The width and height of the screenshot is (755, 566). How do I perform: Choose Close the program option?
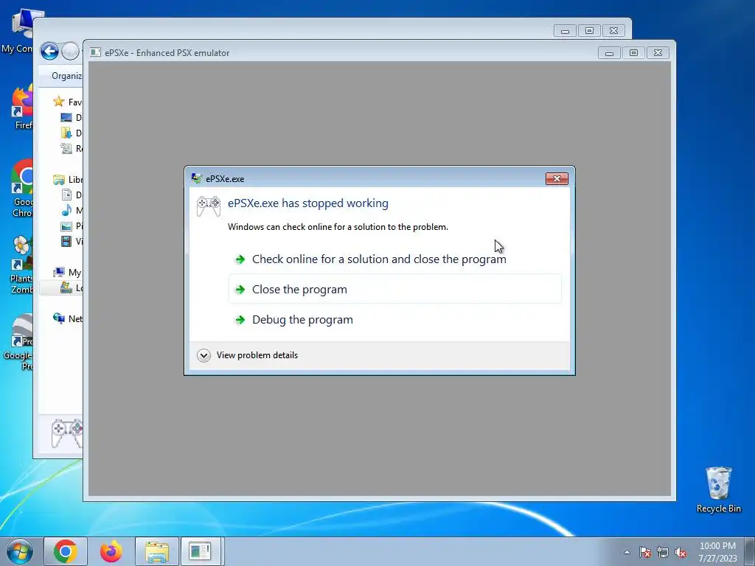pyautogui.click(x=395, y=289)
